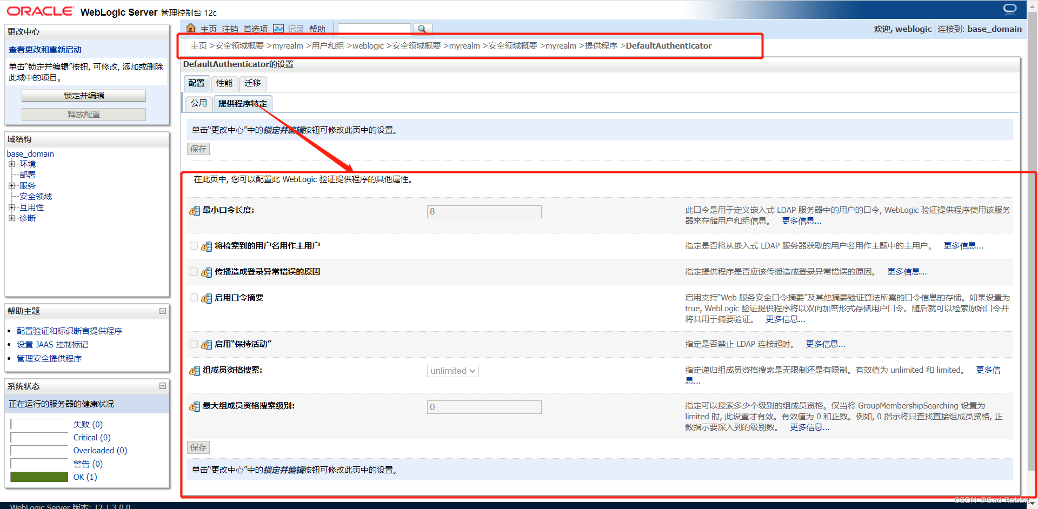Screen dimensions: 1038x509
Task: Collapse the 系统状态 panel with minus icon
Action: [x=162, y=386]
